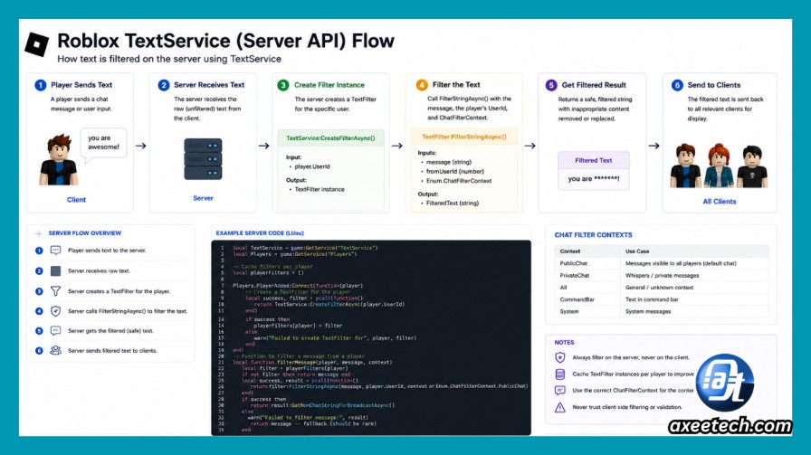Click chat bubble icon for "Player sends text"
This screenshot has height=455, width=811.
tap(55, 251)
